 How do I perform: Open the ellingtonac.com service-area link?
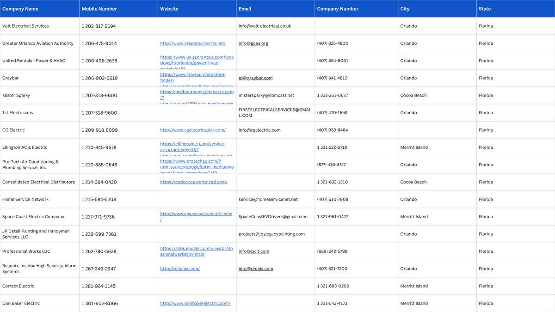tap(196, 149)
